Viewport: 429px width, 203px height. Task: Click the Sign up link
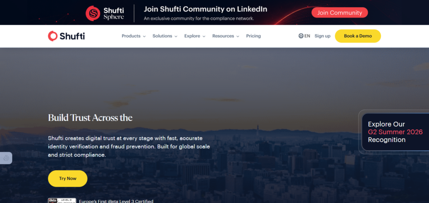(322, 36)
